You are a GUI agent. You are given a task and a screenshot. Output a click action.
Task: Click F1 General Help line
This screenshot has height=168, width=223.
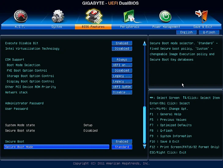tap(165, 114)
